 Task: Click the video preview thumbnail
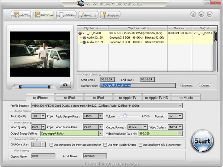point(40,54)
